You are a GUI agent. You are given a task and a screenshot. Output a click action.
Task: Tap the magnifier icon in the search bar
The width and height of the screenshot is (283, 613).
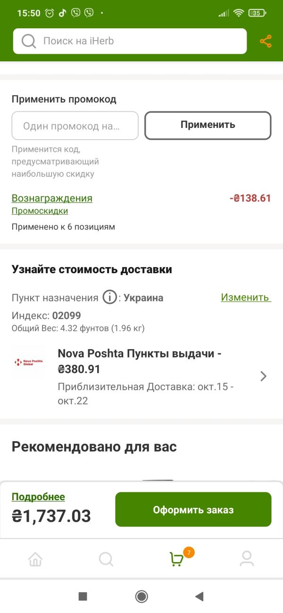click(x=29, y=41)
